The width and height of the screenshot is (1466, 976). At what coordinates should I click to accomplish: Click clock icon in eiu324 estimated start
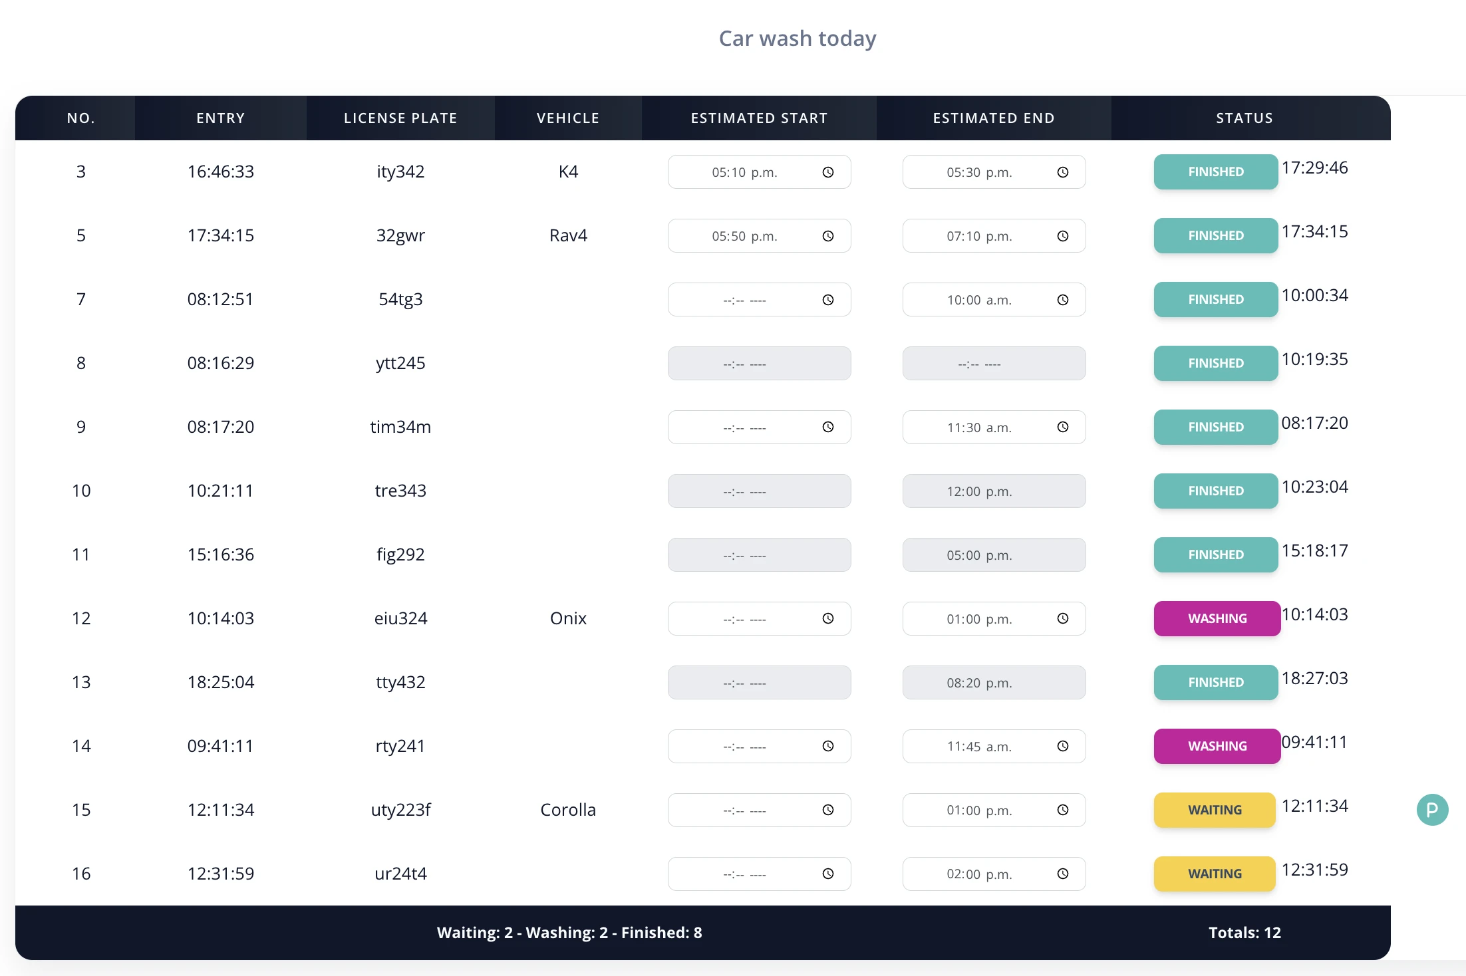point(827,618)
